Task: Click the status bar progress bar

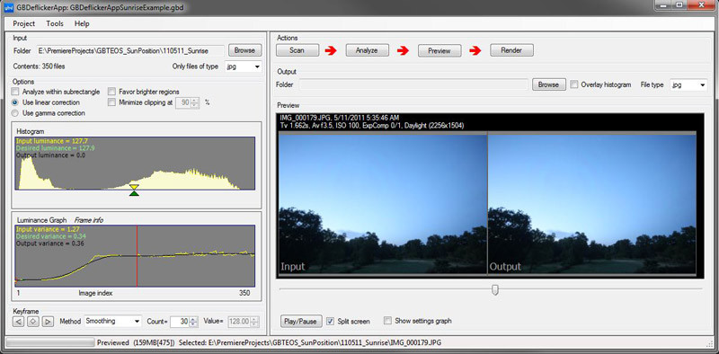Action: click(x=49, y=342)
